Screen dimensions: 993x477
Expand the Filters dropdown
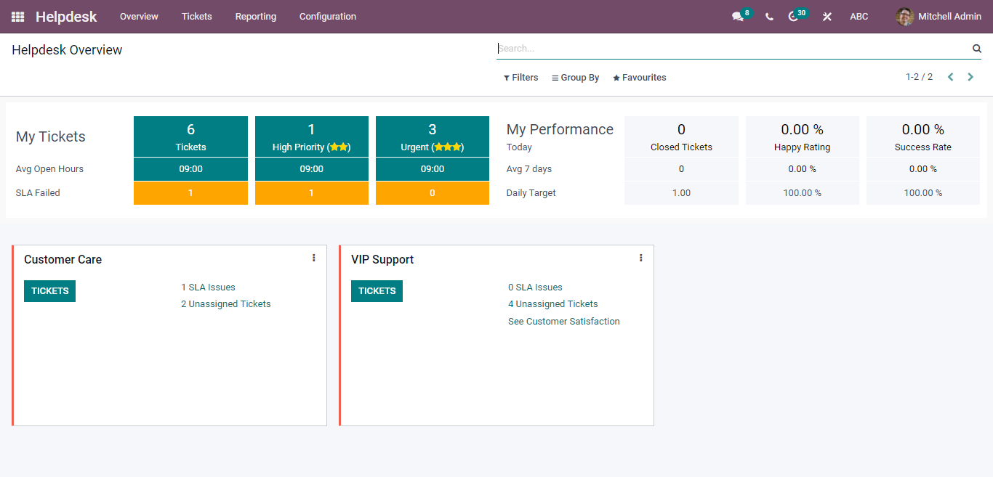[521, 78]
